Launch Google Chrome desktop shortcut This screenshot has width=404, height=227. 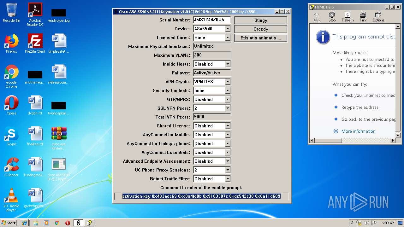tap(11, 76)
